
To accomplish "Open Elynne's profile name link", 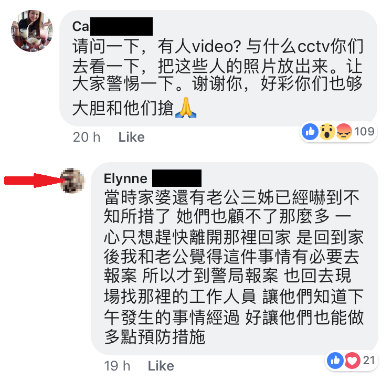I will tap(125, 178).
